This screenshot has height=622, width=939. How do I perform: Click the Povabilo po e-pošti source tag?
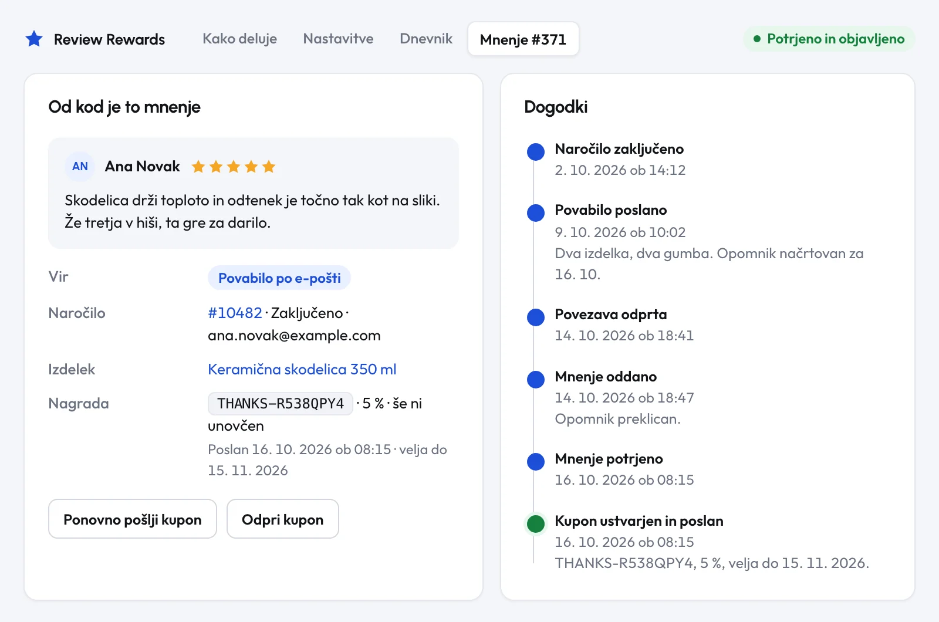coord(279,278)
